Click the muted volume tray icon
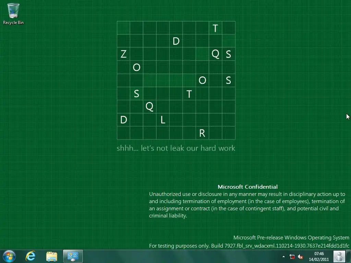This screenshot has height=263, width=351. (300, 257)
